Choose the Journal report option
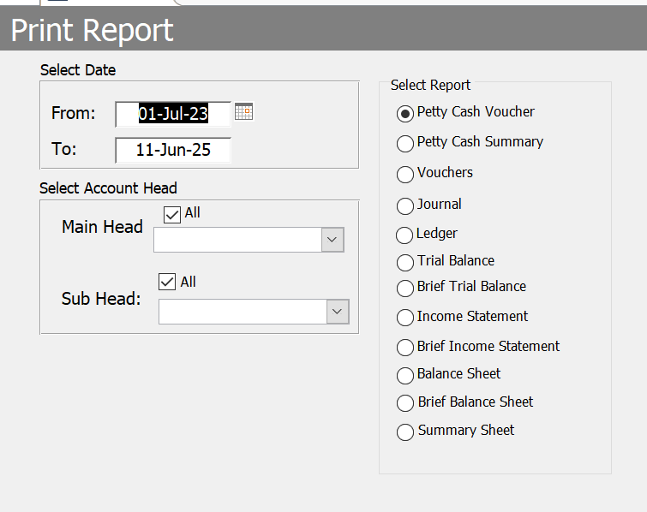This screenshot has width=647, height=512. point(405,206)
